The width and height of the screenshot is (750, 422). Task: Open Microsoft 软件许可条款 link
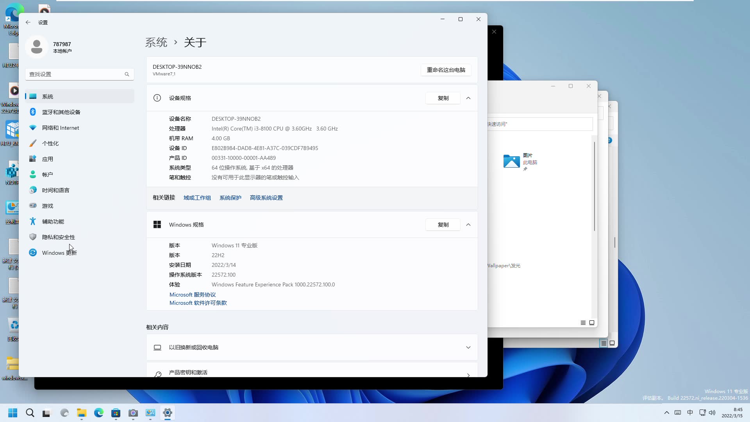198,303
